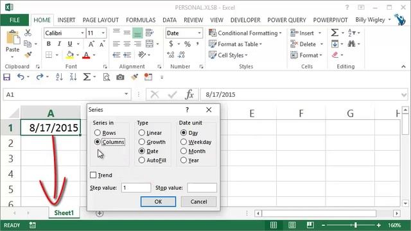
Task: Click the AutoSum sigma in Editing group
Action: coord(335,33)
